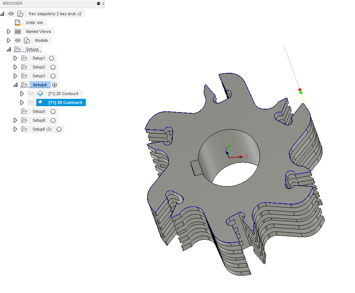Select the Setups tree label

tap(32, 49)
